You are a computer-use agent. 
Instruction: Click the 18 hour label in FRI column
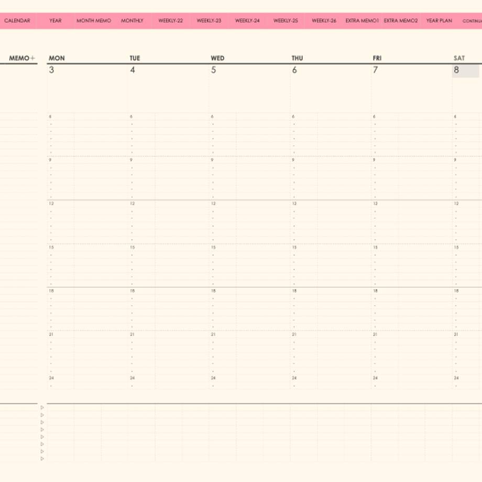click(x=375, y=291)
